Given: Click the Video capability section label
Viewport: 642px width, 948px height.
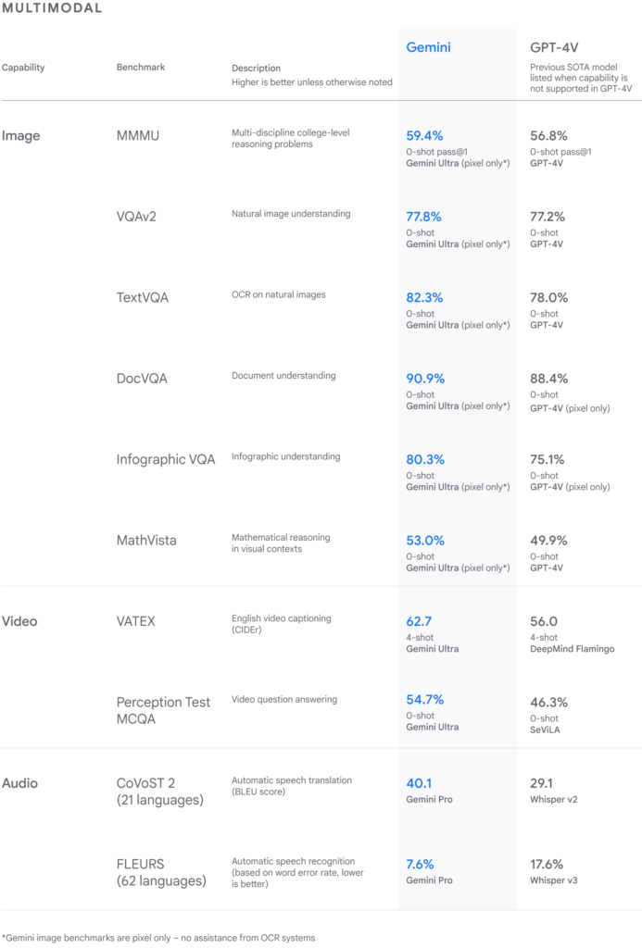Looking at the screenshot, I should pos(19,621).
